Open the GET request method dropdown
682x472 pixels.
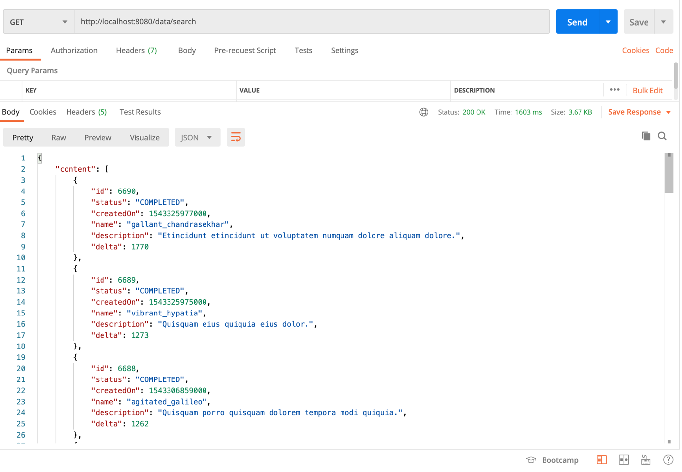38,22
